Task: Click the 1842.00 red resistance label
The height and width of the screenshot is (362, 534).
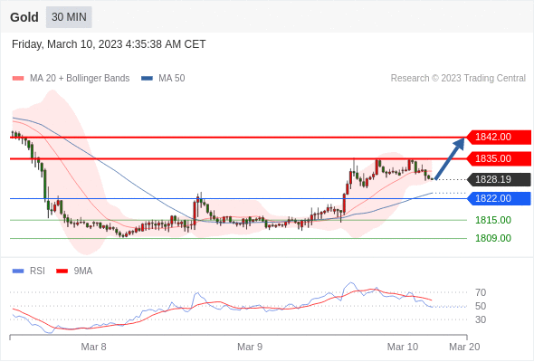Action: 499,137
